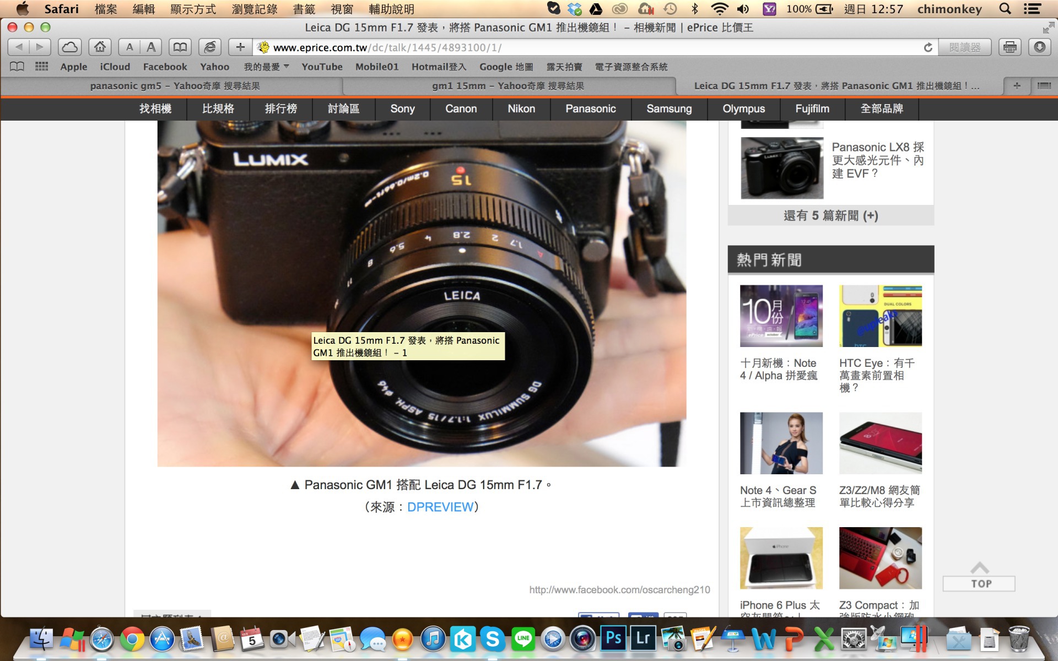Open Panasonic brand nav link

[591, 109]
